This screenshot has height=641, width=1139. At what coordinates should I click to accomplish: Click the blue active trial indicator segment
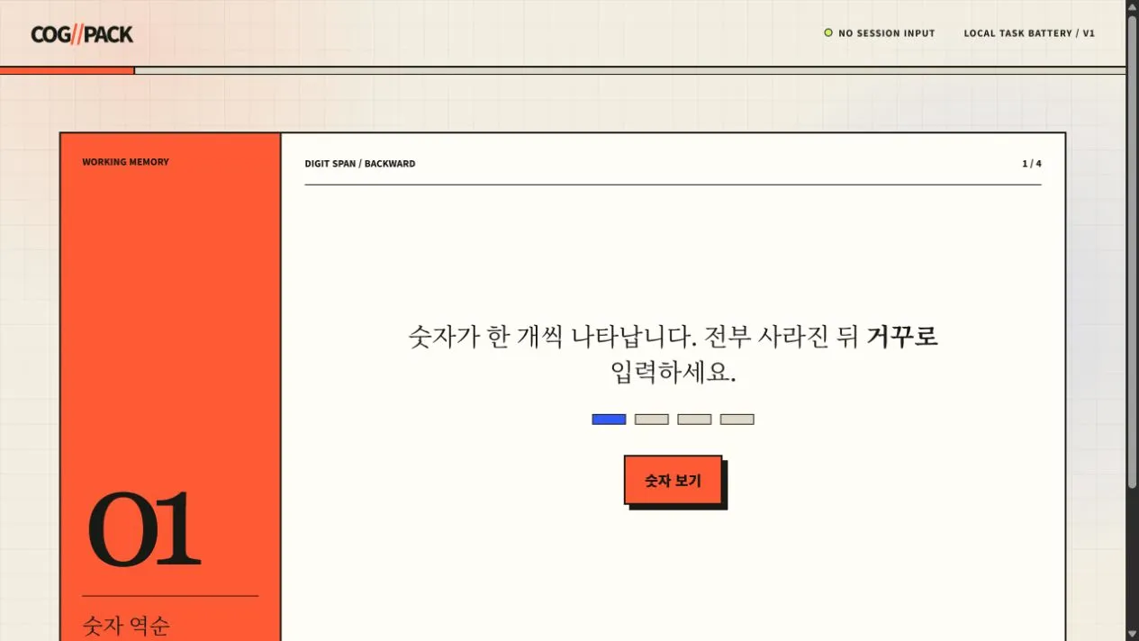(609, 420)
